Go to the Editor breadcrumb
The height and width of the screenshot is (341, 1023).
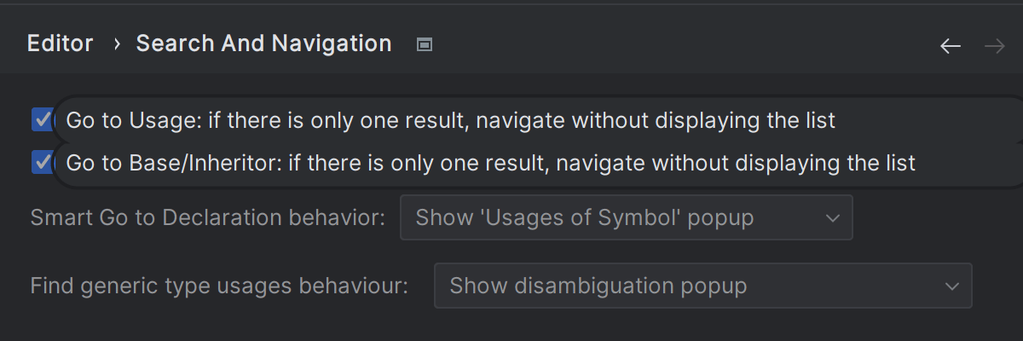60,44
